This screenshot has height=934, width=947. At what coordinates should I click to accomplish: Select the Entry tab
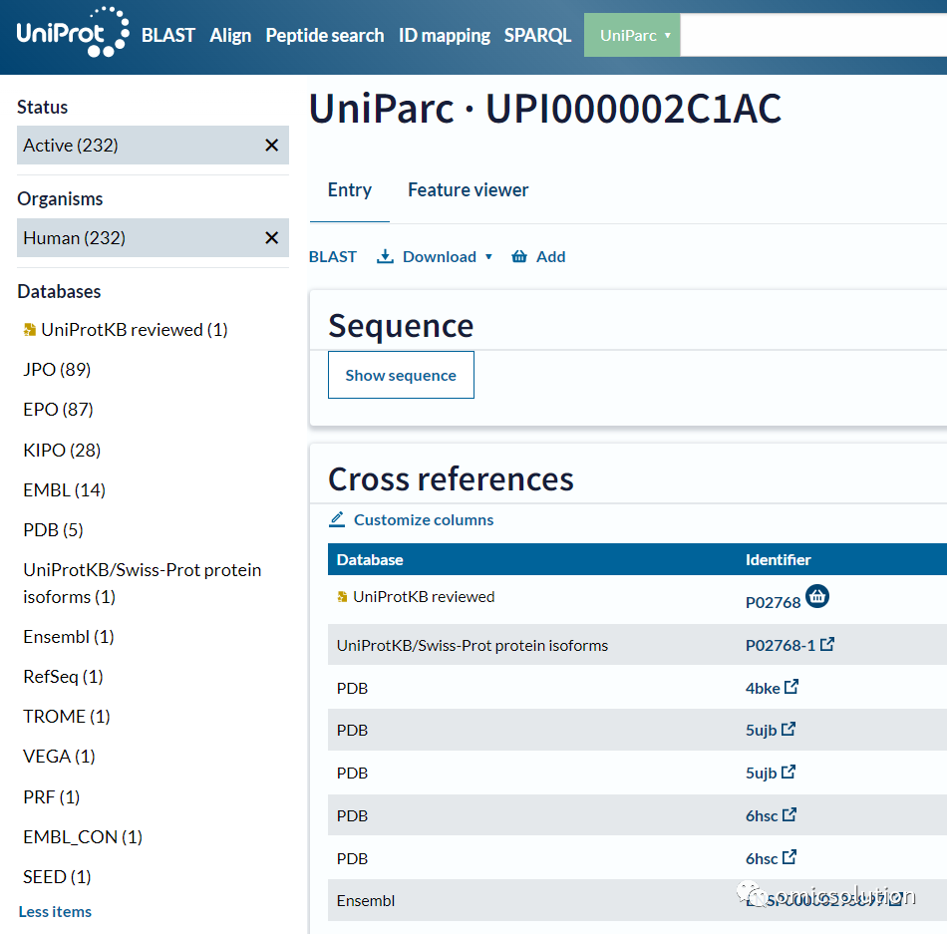pos(350,190)
